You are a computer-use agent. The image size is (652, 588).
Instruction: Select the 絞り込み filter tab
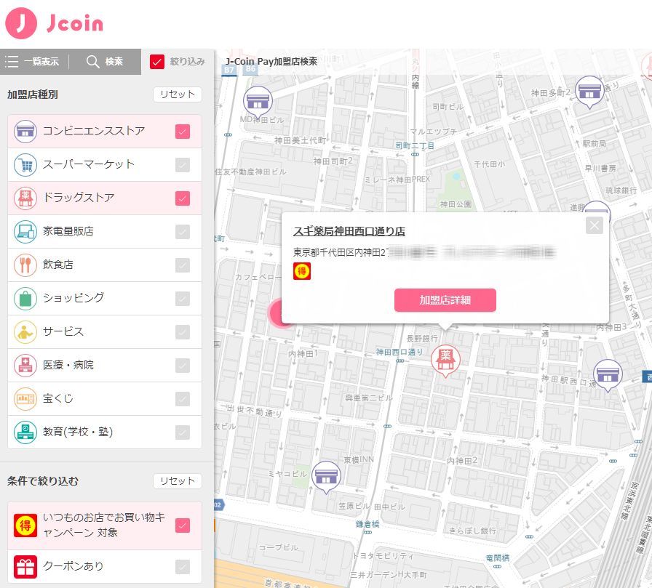pyautogui.click(x=178, y=62)
